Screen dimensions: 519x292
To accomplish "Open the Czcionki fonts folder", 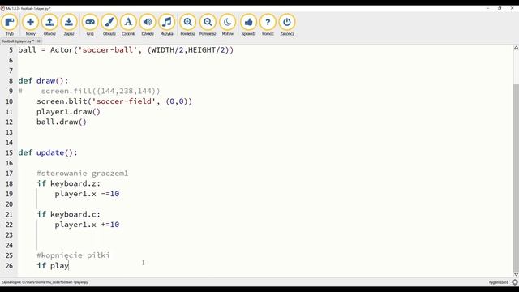I will coord(128,25).
